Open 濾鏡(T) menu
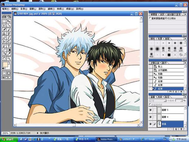 point(51,9)
